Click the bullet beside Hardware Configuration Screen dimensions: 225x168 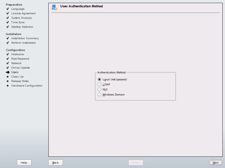coord(7,86)
